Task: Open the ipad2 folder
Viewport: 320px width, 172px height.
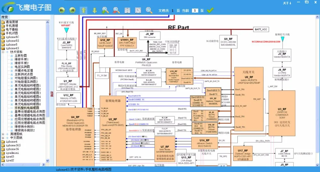Action: 10,160
